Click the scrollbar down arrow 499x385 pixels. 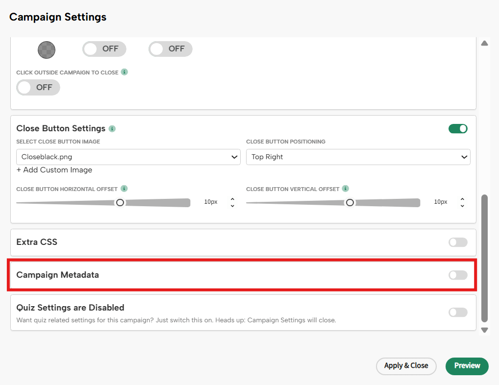(484, 330)
